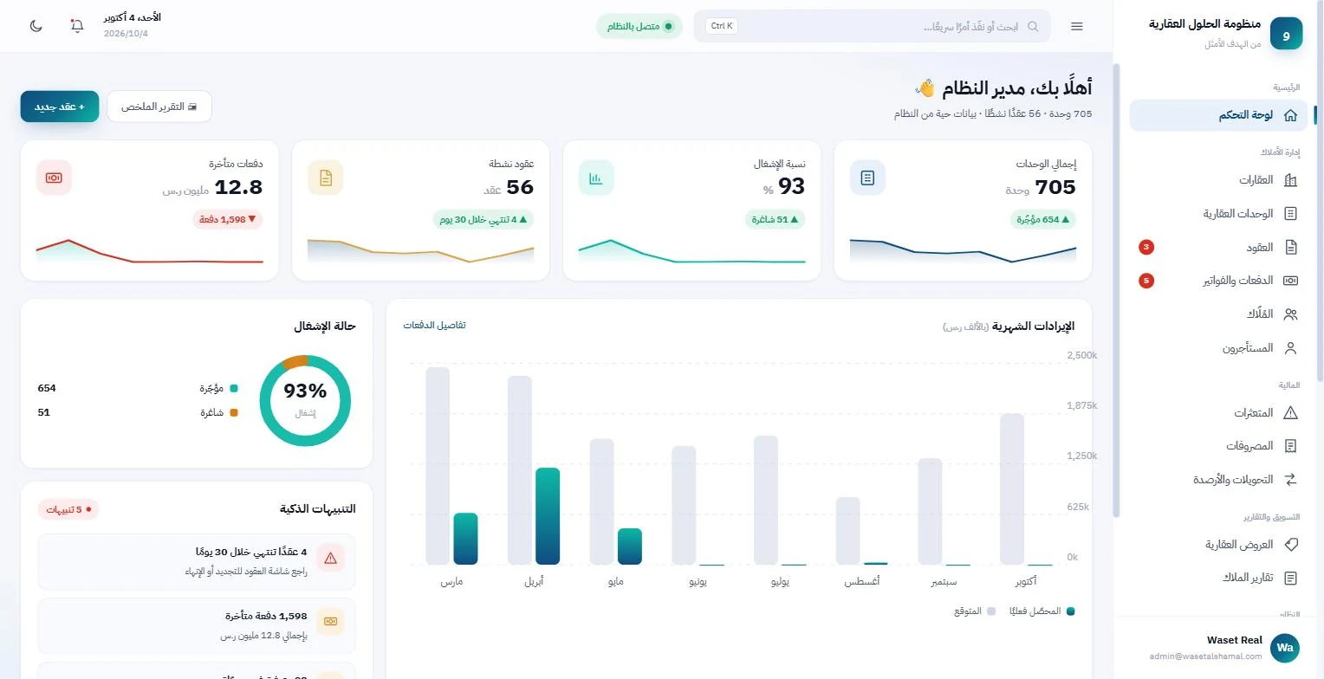1324x679 pixels.
Task: Toggle المحصّل فعليًا chart legend item
Action: 1042,611
